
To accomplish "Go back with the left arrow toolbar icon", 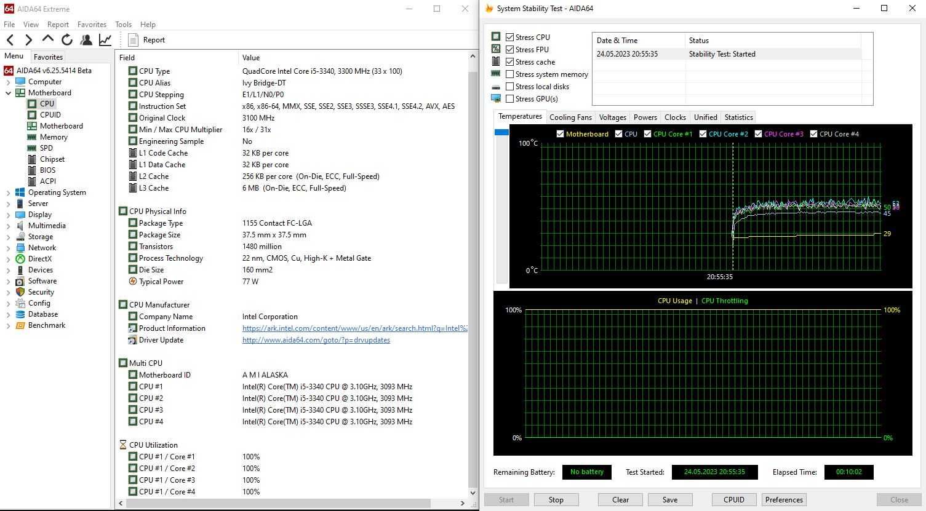I will [x=10, y=40].
